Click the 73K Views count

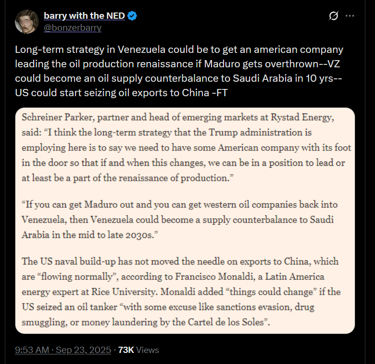(x=138, y=350)
